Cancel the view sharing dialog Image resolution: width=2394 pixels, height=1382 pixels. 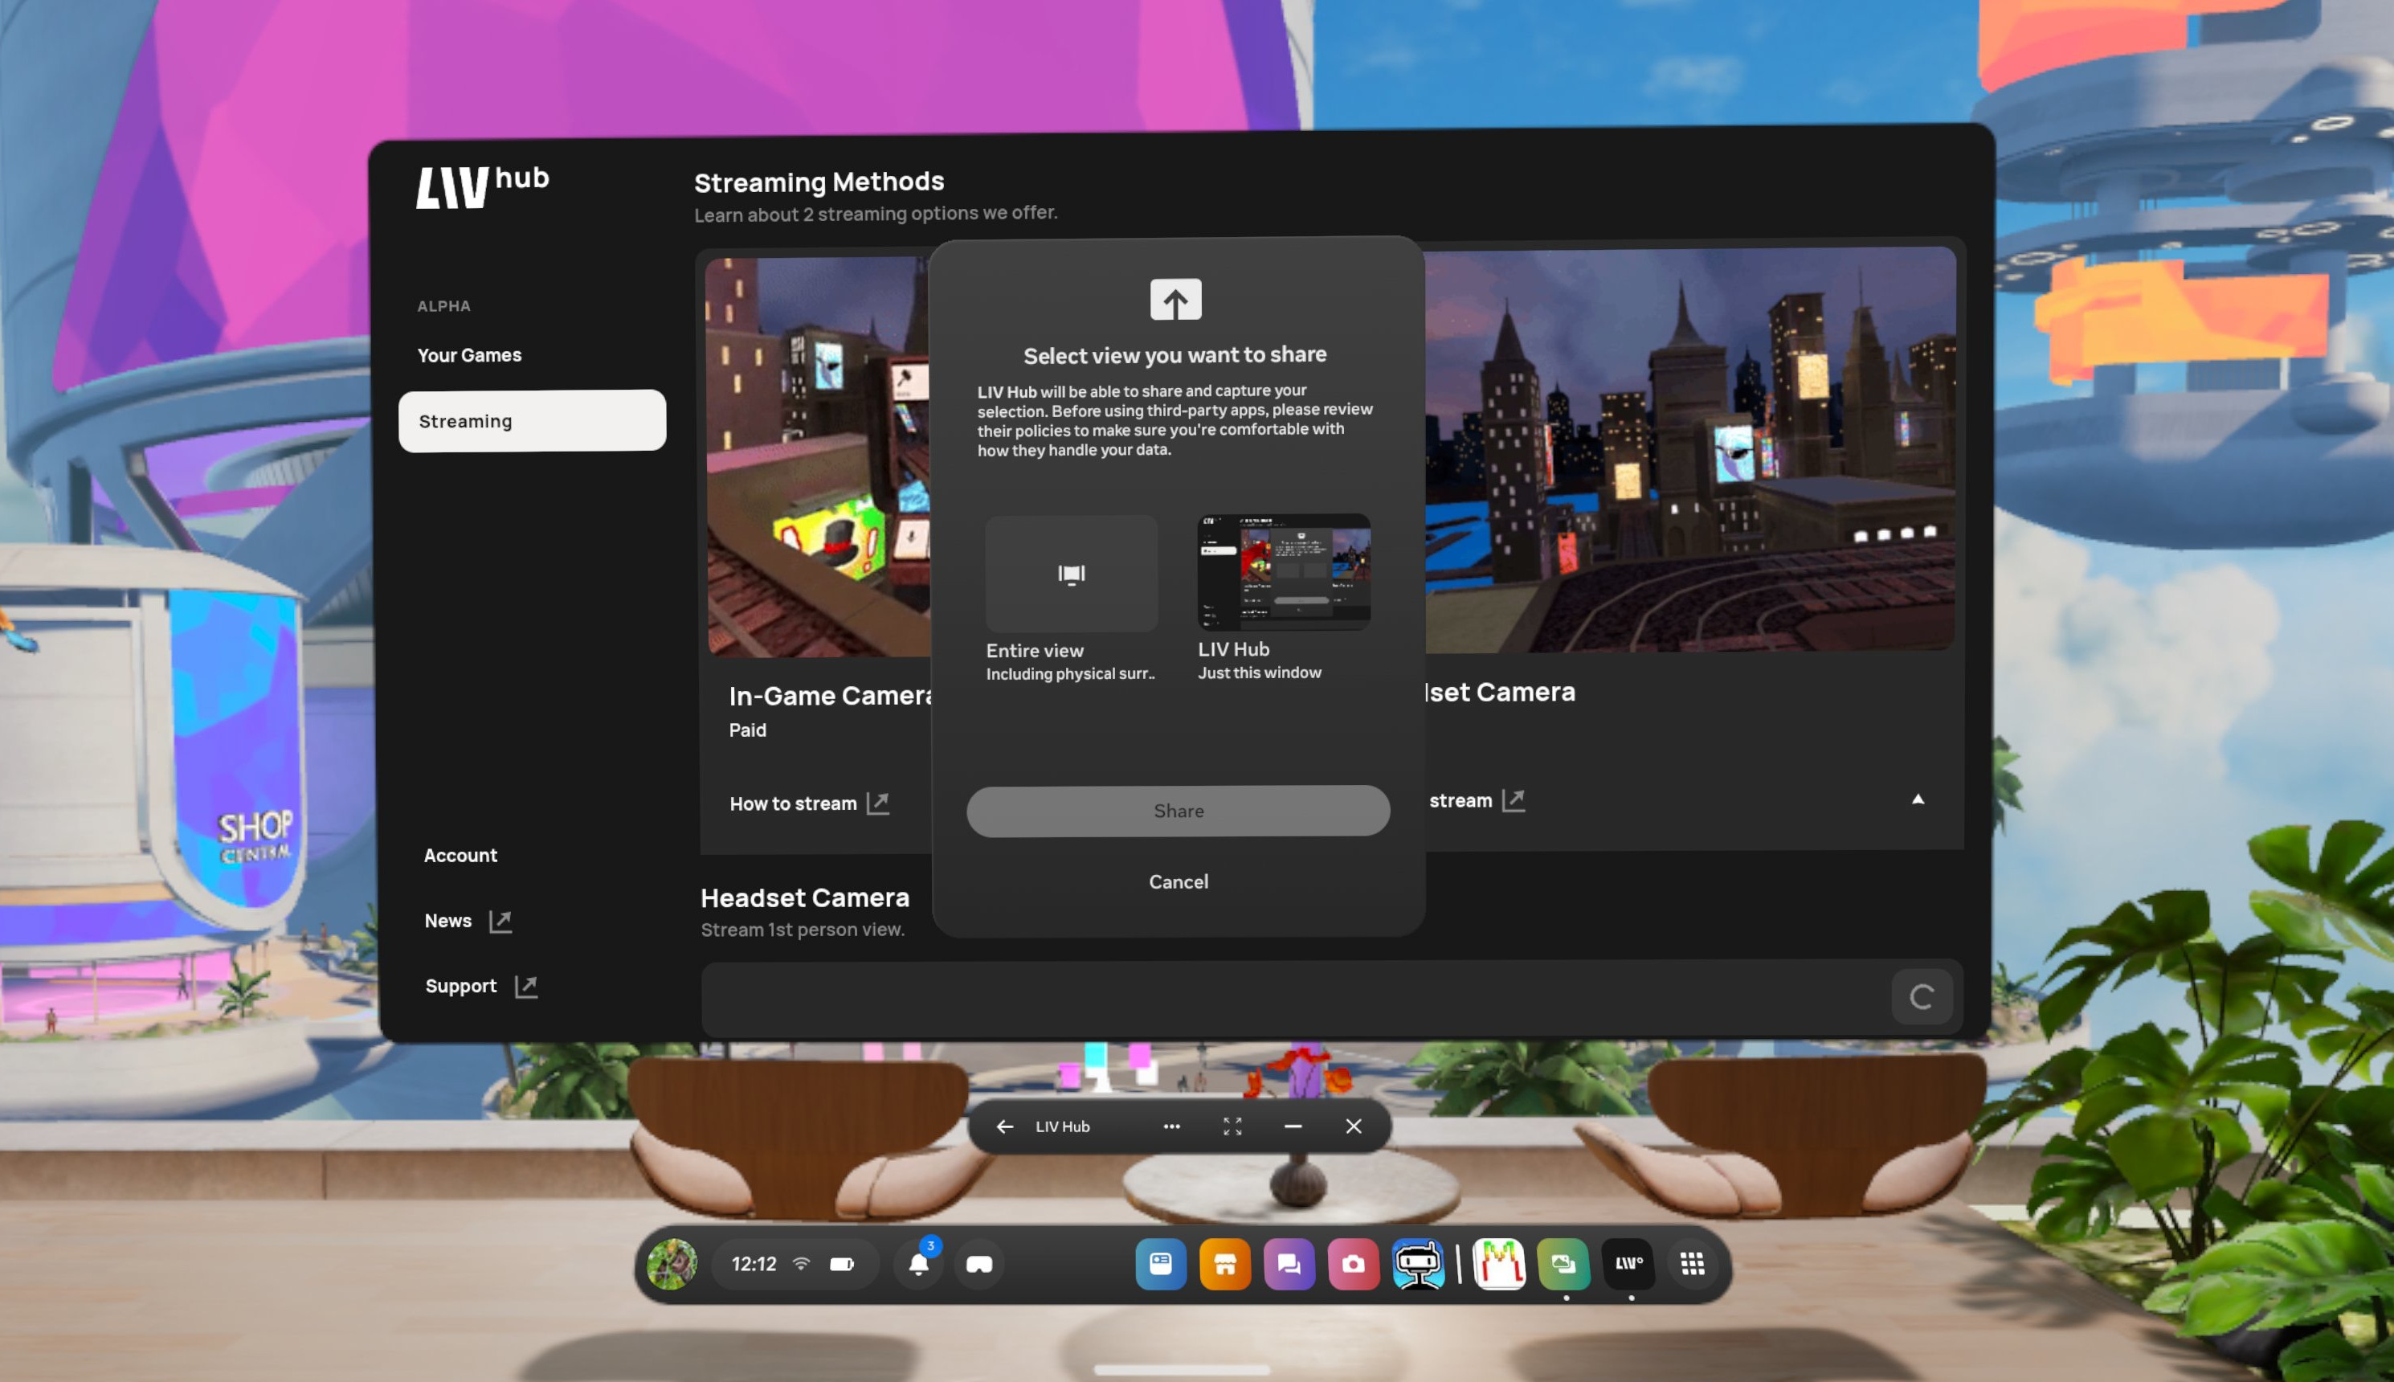tap(1178, 881)
